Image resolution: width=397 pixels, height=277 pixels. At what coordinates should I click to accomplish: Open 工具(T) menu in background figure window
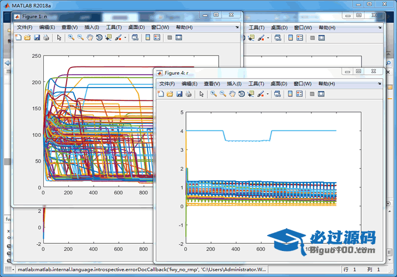click(257, 28)
